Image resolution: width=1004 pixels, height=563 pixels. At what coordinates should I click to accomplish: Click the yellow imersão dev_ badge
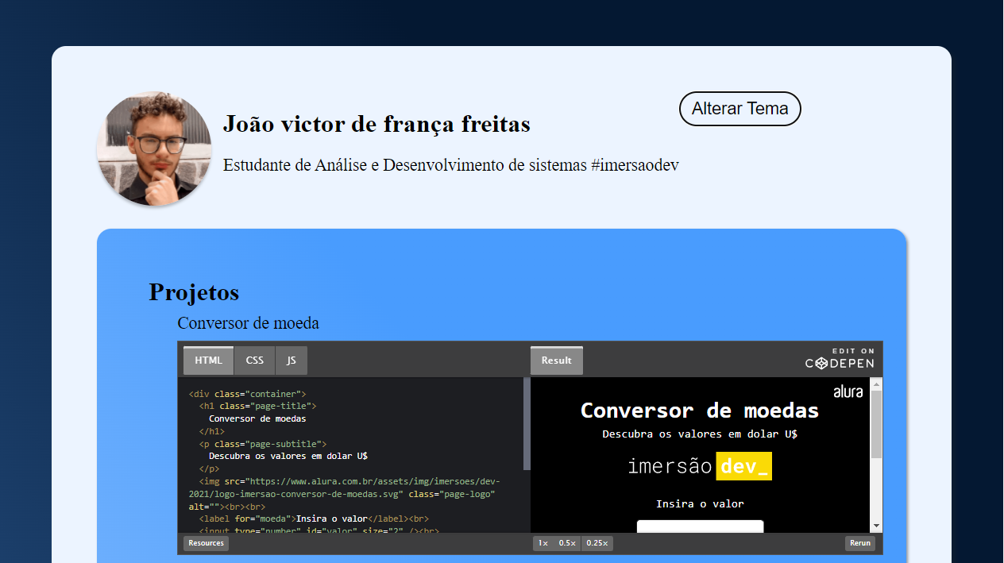click(743, 466)
